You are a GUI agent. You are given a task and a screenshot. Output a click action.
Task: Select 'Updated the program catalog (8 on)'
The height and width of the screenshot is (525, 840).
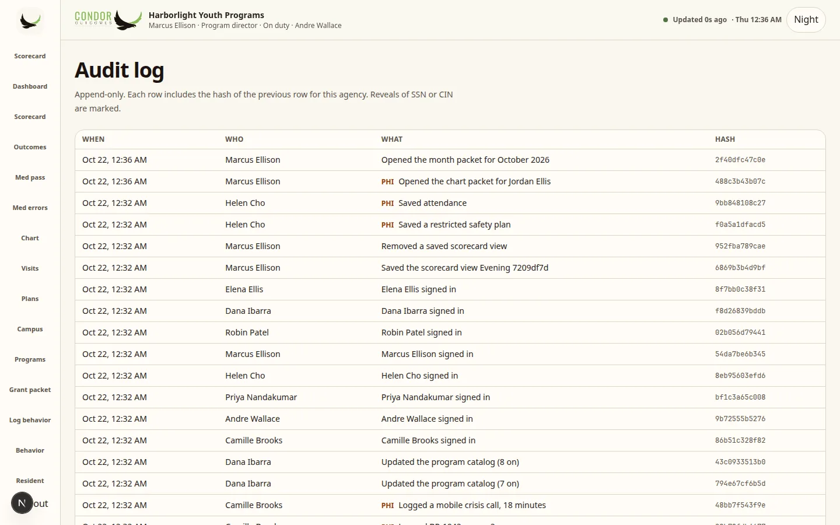click(x=450, y=462)
